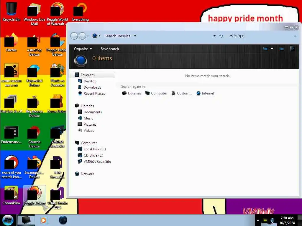Screen dimensions: 302x226
Task: Click into the search box text
Action: tap(237, 36)
